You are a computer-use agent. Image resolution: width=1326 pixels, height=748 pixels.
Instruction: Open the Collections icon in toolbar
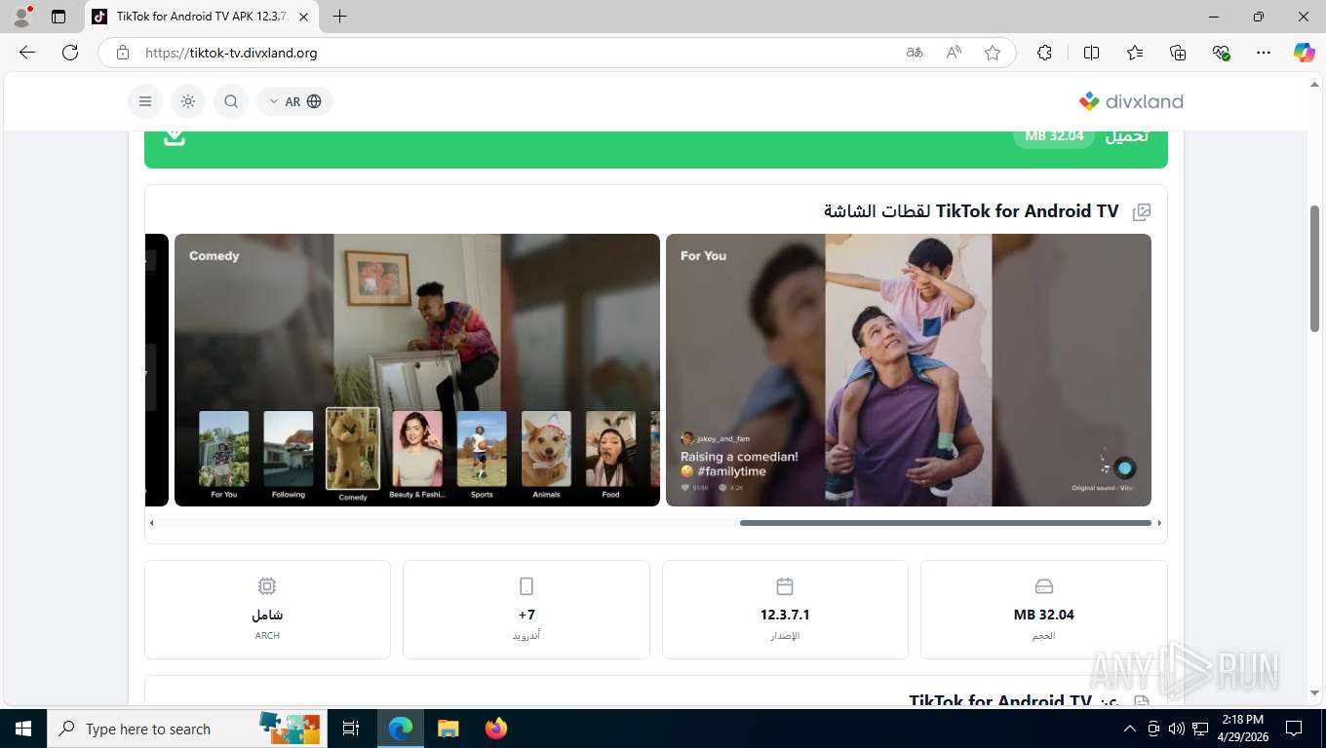point(1178,53)
